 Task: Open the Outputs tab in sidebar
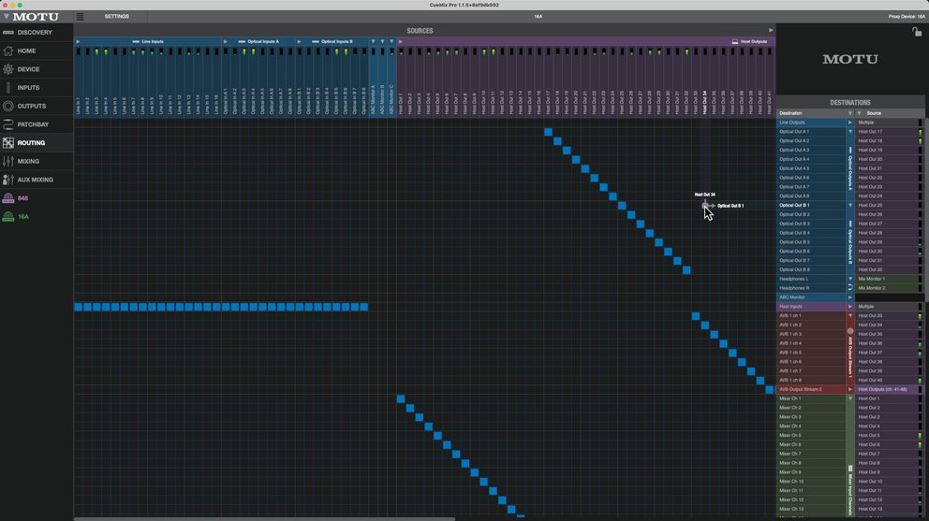[x=32, y=106]
